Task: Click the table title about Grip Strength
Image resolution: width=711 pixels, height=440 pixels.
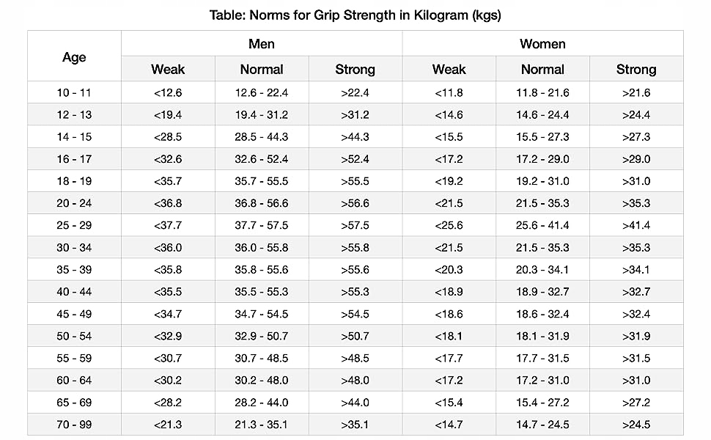Action: click(355, 15)
